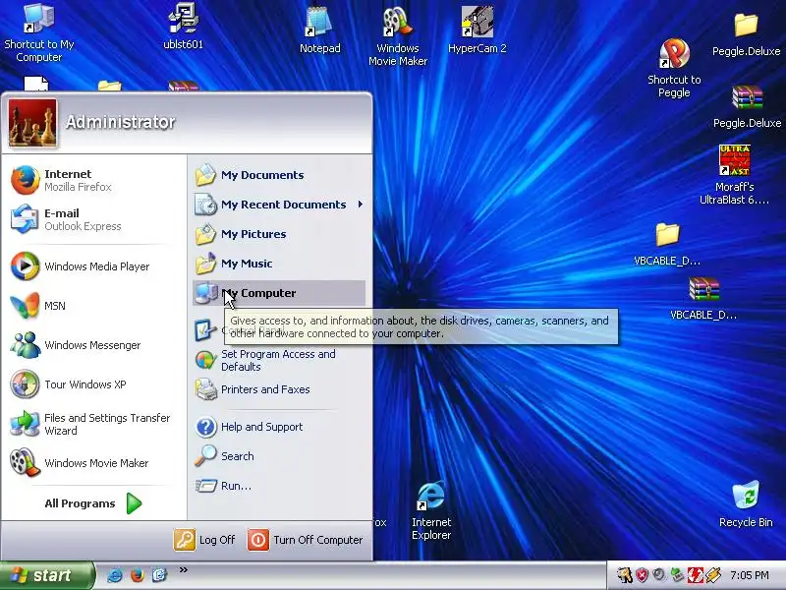Select the Internet Explorer desktop shortcut

pyautogui.click(x=431, y=510)
